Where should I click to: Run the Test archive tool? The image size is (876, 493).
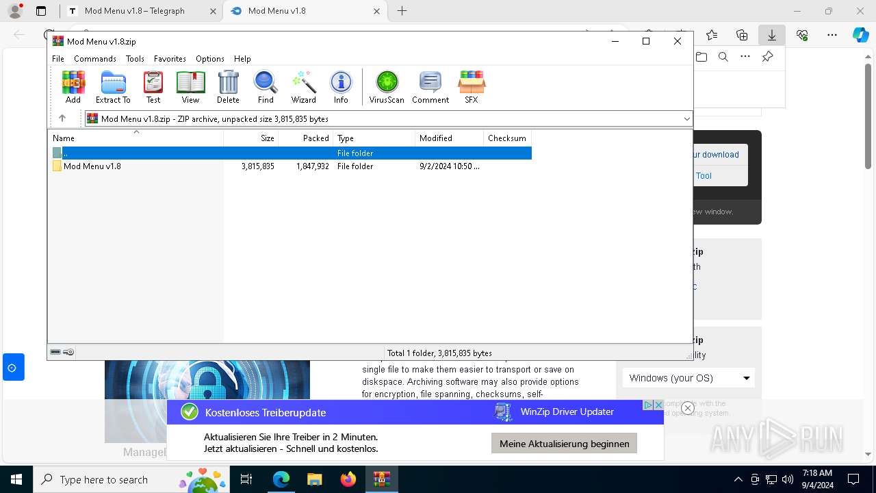pos(153,87)
